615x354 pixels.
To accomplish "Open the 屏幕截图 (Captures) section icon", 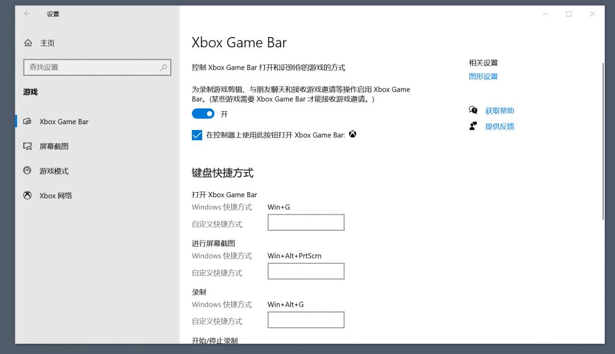I will (27, 146).
